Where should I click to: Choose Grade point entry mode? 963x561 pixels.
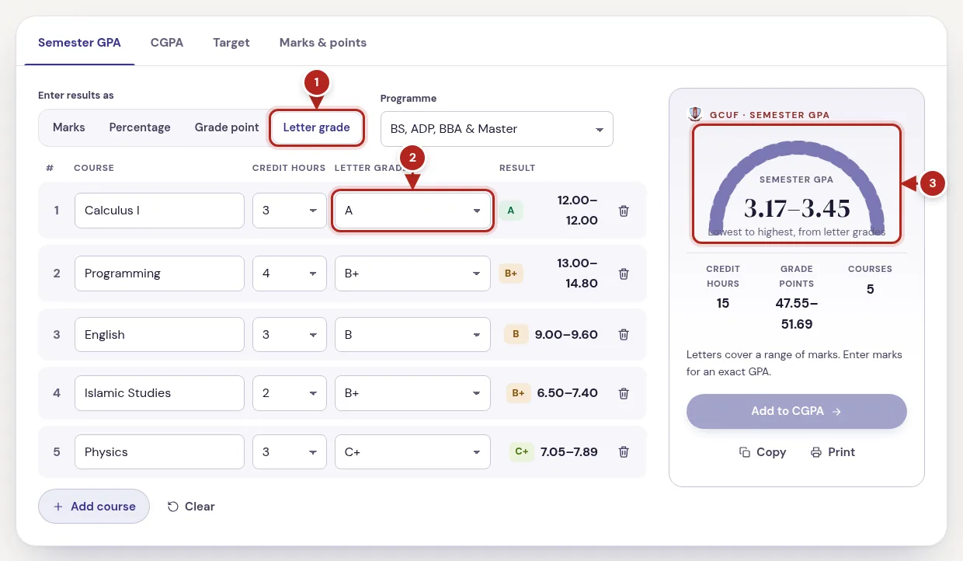point(227,127)
